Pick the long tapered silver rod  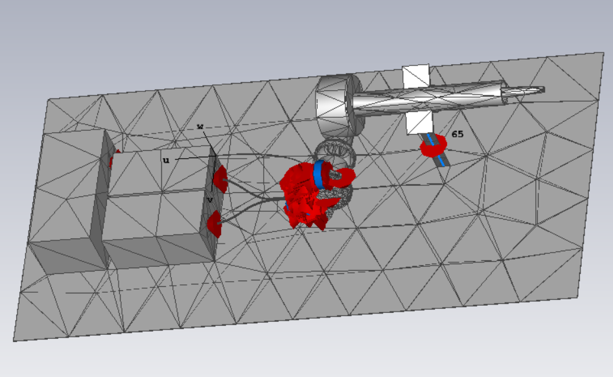tap(428, 99)
